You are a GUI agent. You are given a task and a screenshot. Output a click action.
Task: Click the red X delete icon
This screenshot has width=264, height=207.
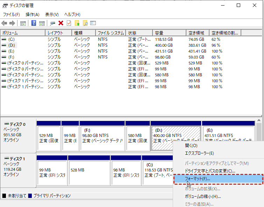pyautogui.click(x=61, y=23)
